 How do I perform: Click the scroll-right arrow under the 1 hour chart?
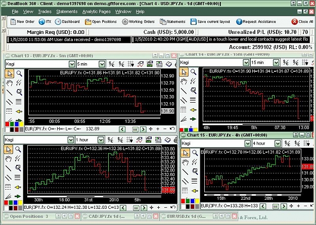coord(144,208)
